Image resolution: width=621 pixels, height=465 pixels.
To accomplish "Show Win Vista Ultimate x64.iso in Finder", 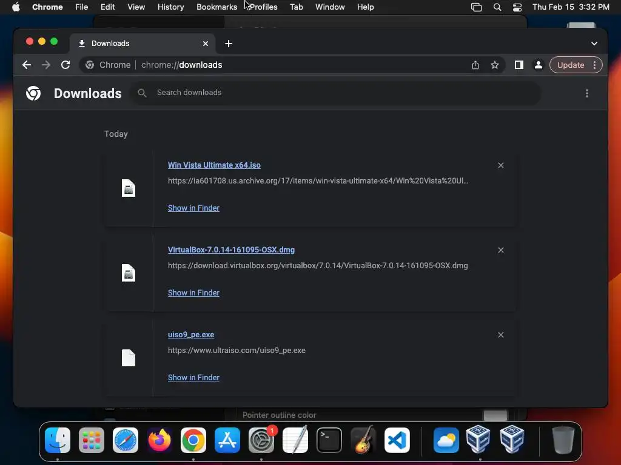I will [193, 208].
